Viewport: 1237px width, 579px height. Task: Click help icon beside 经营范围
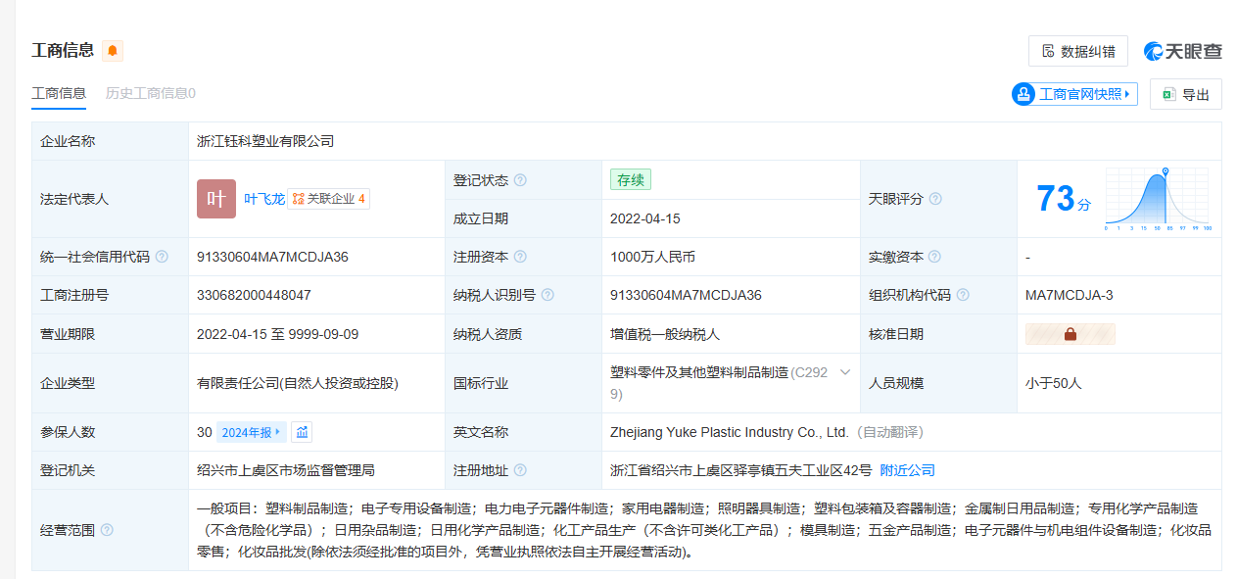[107, 530]
